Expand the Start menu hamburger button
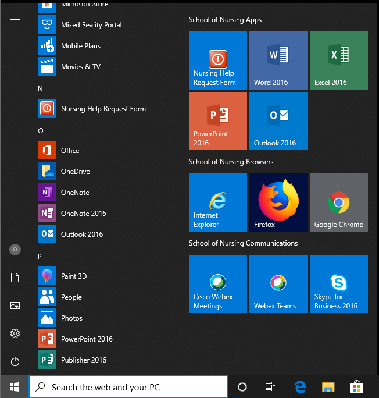Viewport: 379px width, 398px height. coord(15,20)
